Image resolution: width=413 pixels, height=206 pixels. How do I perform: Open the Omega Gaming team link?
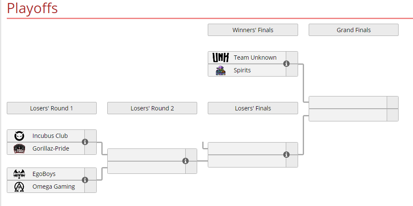[54, 187]
